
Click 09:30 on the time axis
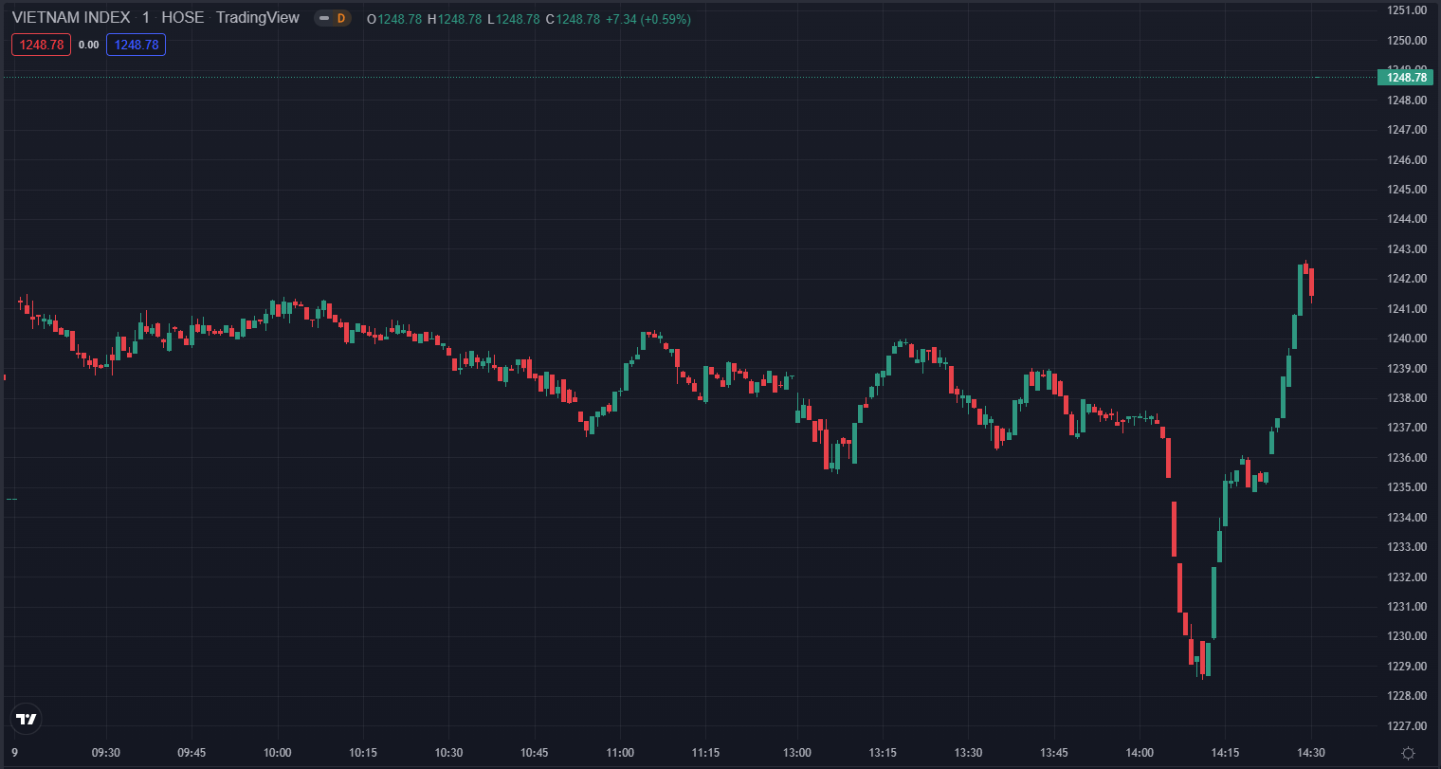[105, 753]
